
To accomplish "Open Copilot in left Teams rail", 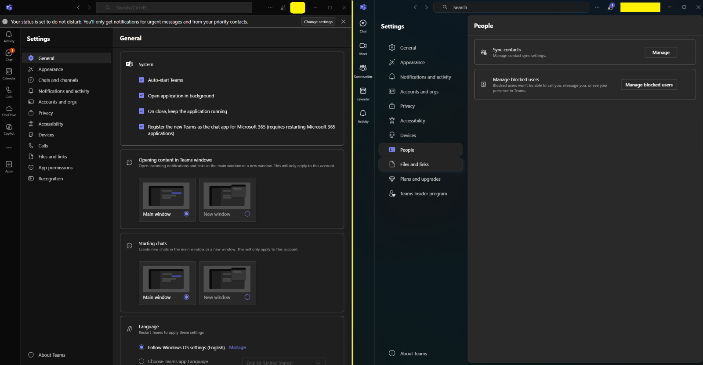I will (9, 129).
